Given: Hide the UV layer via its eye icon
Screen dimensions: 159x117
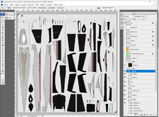Looking at the screenshot, I should click(125, 23).
